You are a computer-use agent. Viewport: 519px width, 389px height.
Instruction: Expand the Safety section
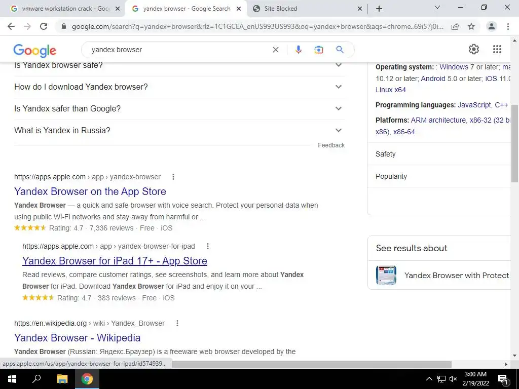[x=439, y=154]
